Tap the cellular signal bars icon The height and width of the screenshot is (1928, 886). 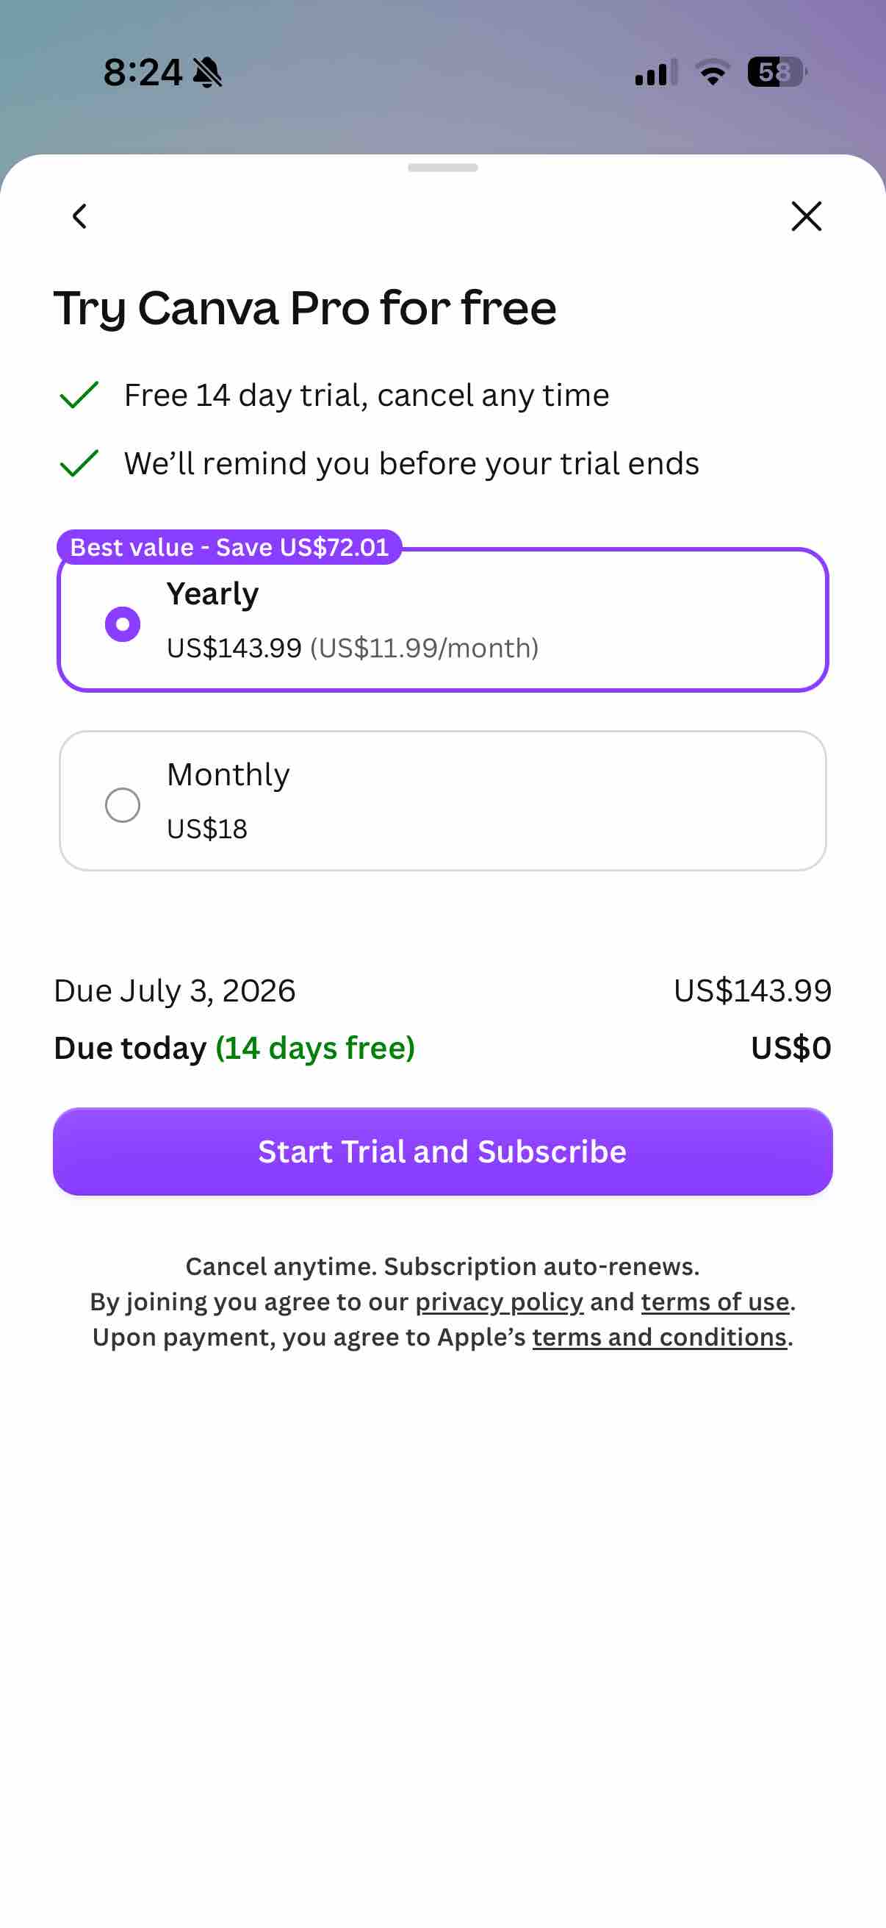tap(656, 72)
